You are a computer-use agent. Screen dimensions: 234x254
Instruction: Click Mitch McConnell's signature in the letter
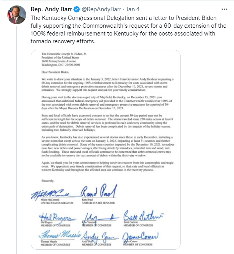click(x=51, y=193)
